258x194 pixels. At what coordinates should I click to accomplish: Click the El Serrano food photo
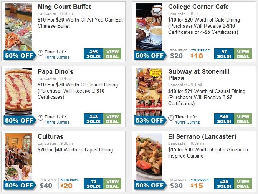(149, 156)
